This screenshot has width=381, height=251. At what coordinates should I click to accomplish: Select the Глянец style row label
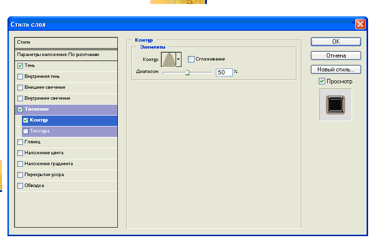[32, 142]
